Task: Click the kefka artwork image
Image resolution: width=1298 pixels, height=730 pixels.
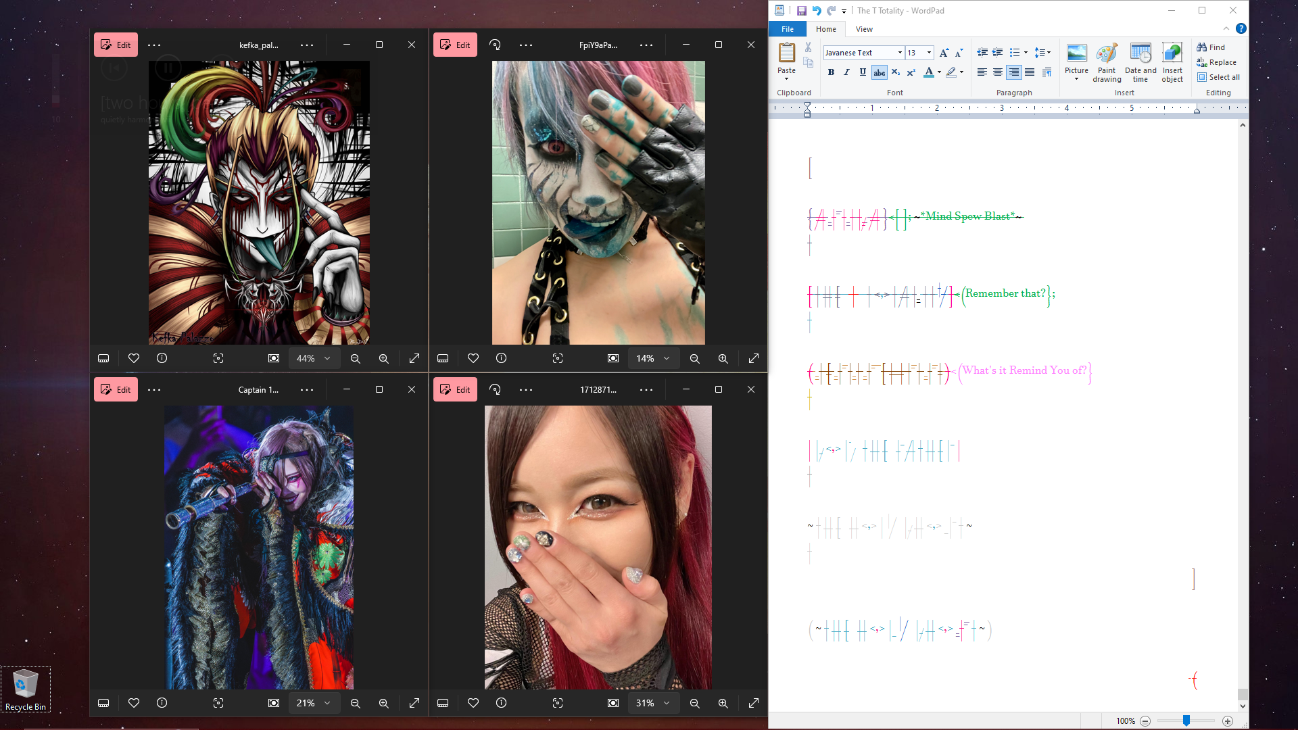Action: point(259,203)
